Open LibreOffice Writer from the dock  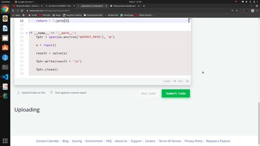click(5, 28)
